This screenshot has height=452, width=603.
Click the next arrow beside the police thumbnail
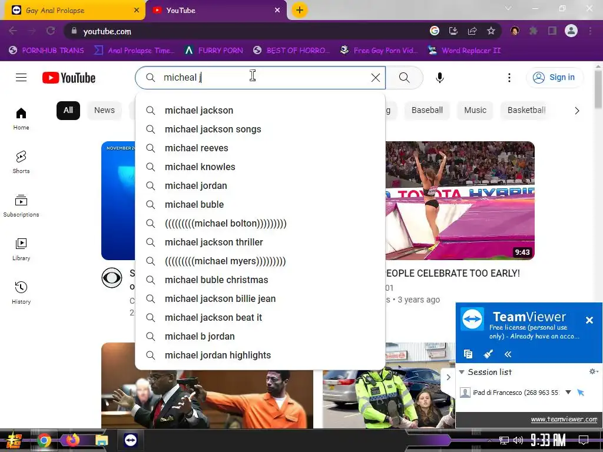click(448, 377)
